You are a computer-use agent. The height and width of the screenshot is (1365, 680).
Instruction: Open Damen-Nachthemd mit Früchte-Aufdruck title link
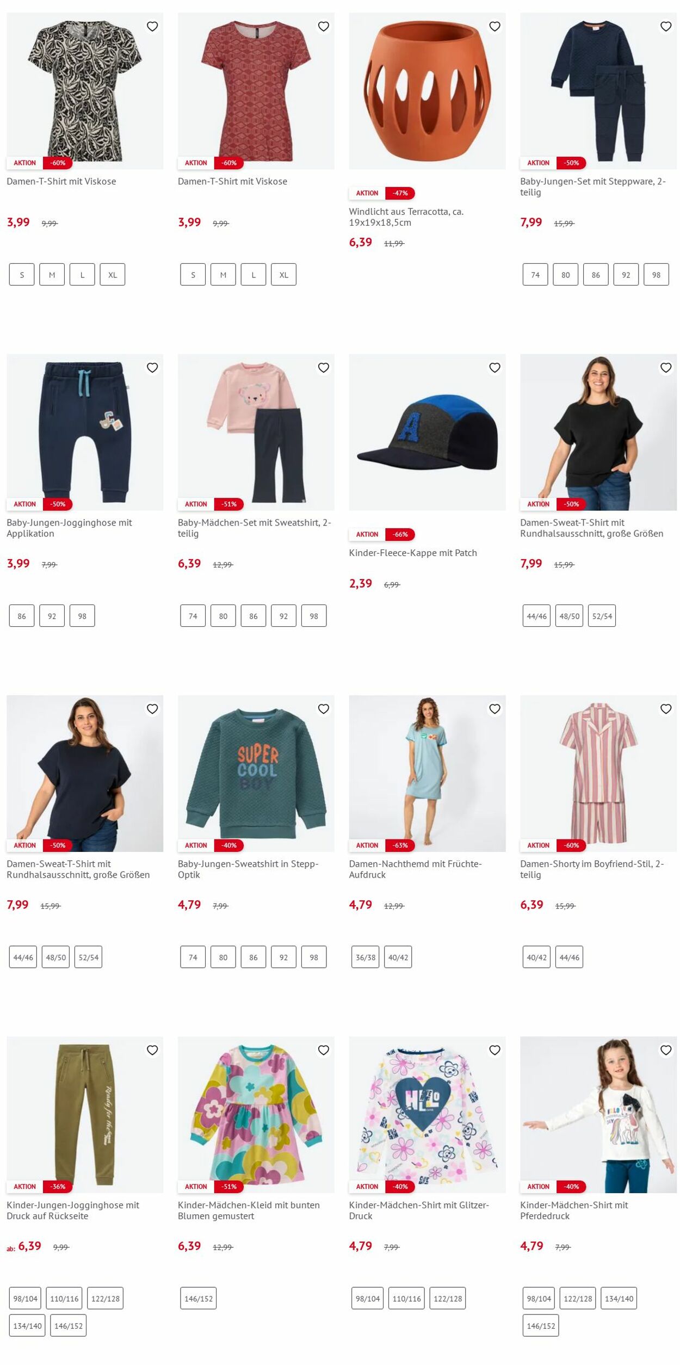pyautogui.click(x=416, y=869)
